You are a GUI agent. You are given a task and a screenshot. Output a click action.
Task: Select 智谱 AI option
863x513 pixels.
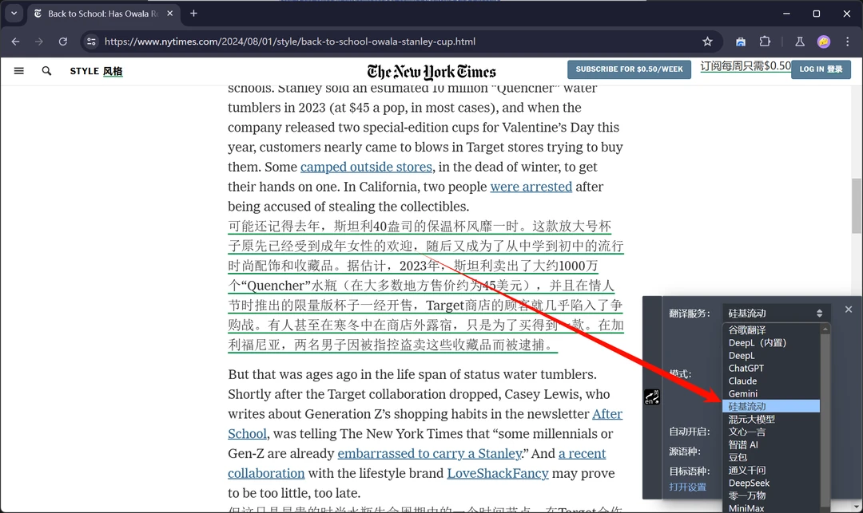coord(771,444)
